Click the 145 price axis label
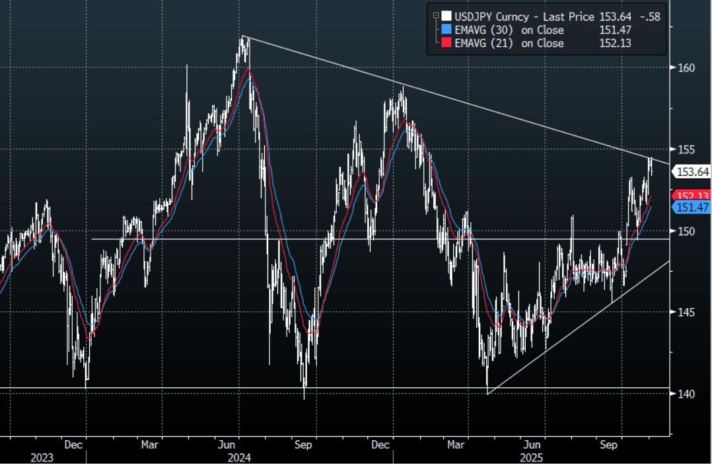The image size is (712, 464). [686, 312]
